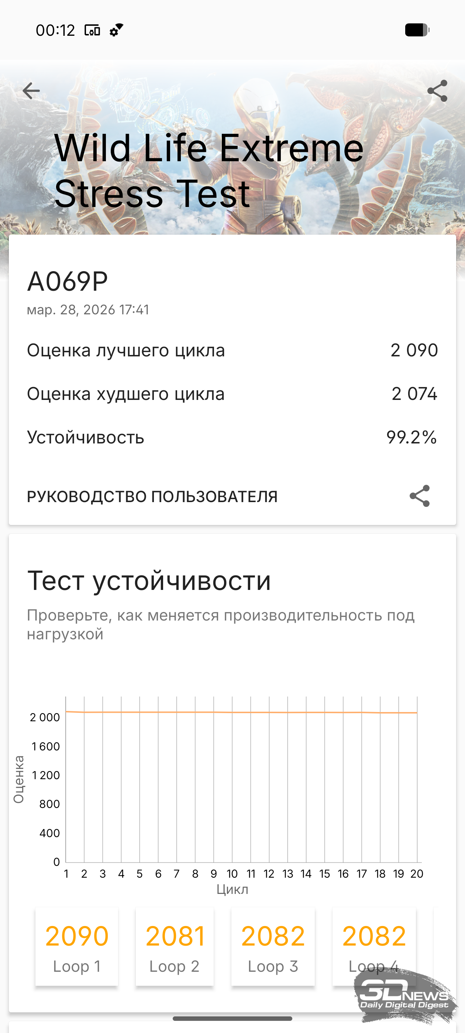The image size is (465, 1033).
Task: Tap cycle 1 on the chart axis
Action: click(x=66, y=874)
